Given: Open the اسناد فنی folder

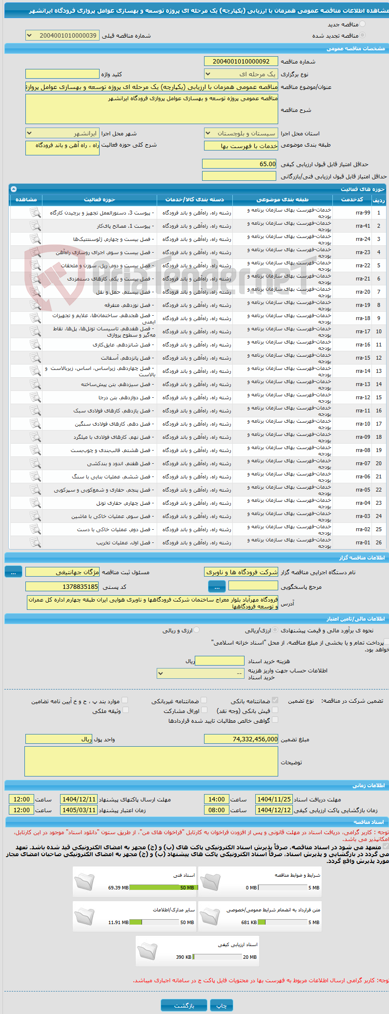Looking at the screenshot, I should click(x=84, y=882).
